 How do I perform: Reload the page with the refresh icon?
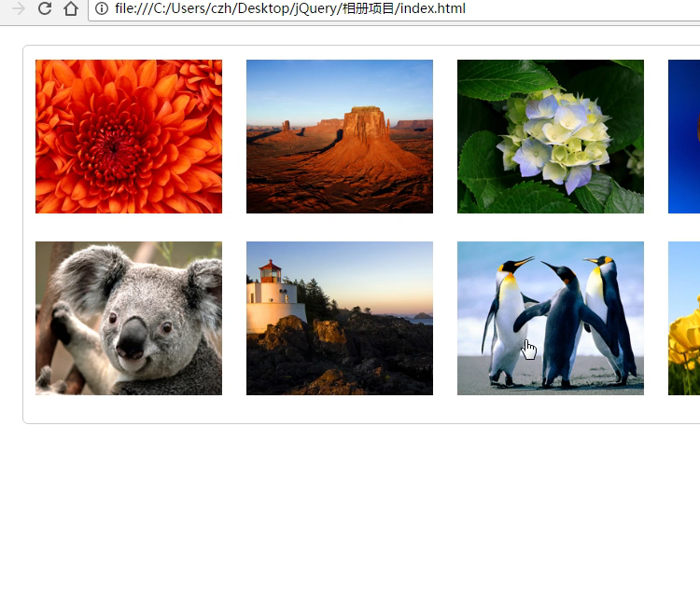coord(45,8)
